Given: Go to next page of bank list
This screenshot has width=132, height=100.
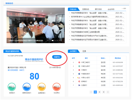Looking at the screenshot, I should (108, 92).
